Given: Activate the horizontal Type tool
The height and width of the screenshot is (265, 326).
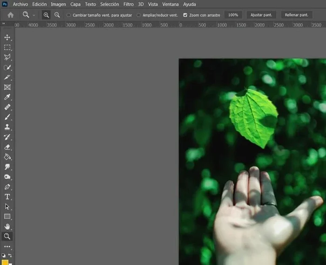Looking at the screenshot, I should pyautogui.click(x=7, y=197).
